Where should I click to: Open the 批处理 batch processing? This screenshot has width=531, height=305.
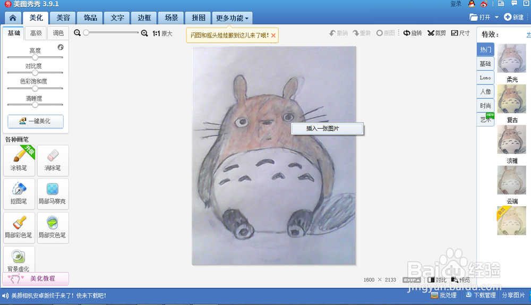(444, 295)
